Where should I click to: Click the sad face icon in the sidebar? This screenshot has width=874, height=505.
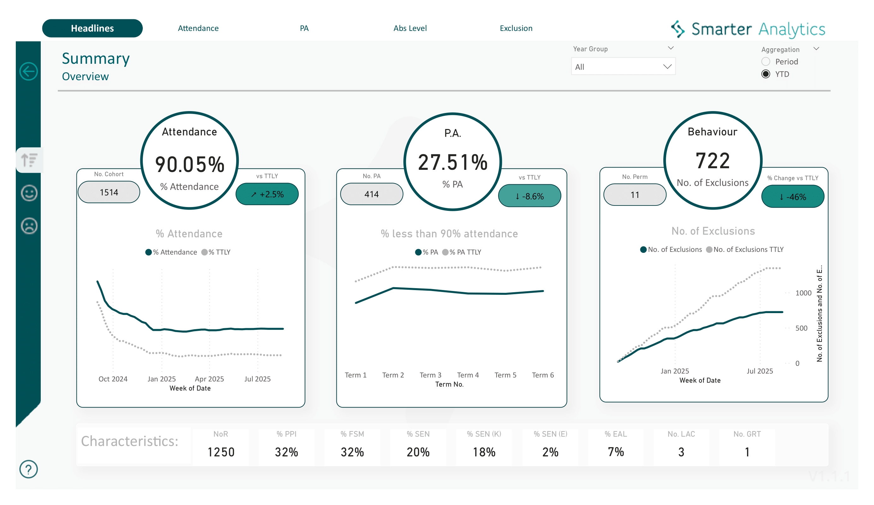click(29, 225)
